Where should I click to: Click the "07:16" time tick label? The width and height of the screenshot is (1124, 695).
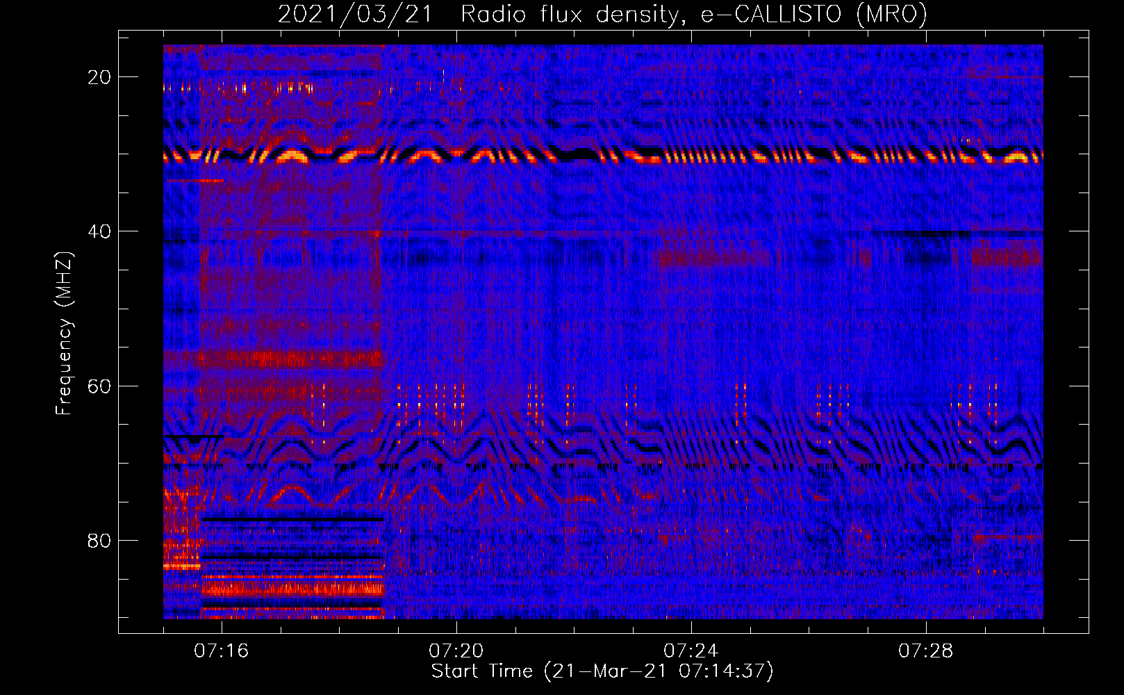[222, 651]
